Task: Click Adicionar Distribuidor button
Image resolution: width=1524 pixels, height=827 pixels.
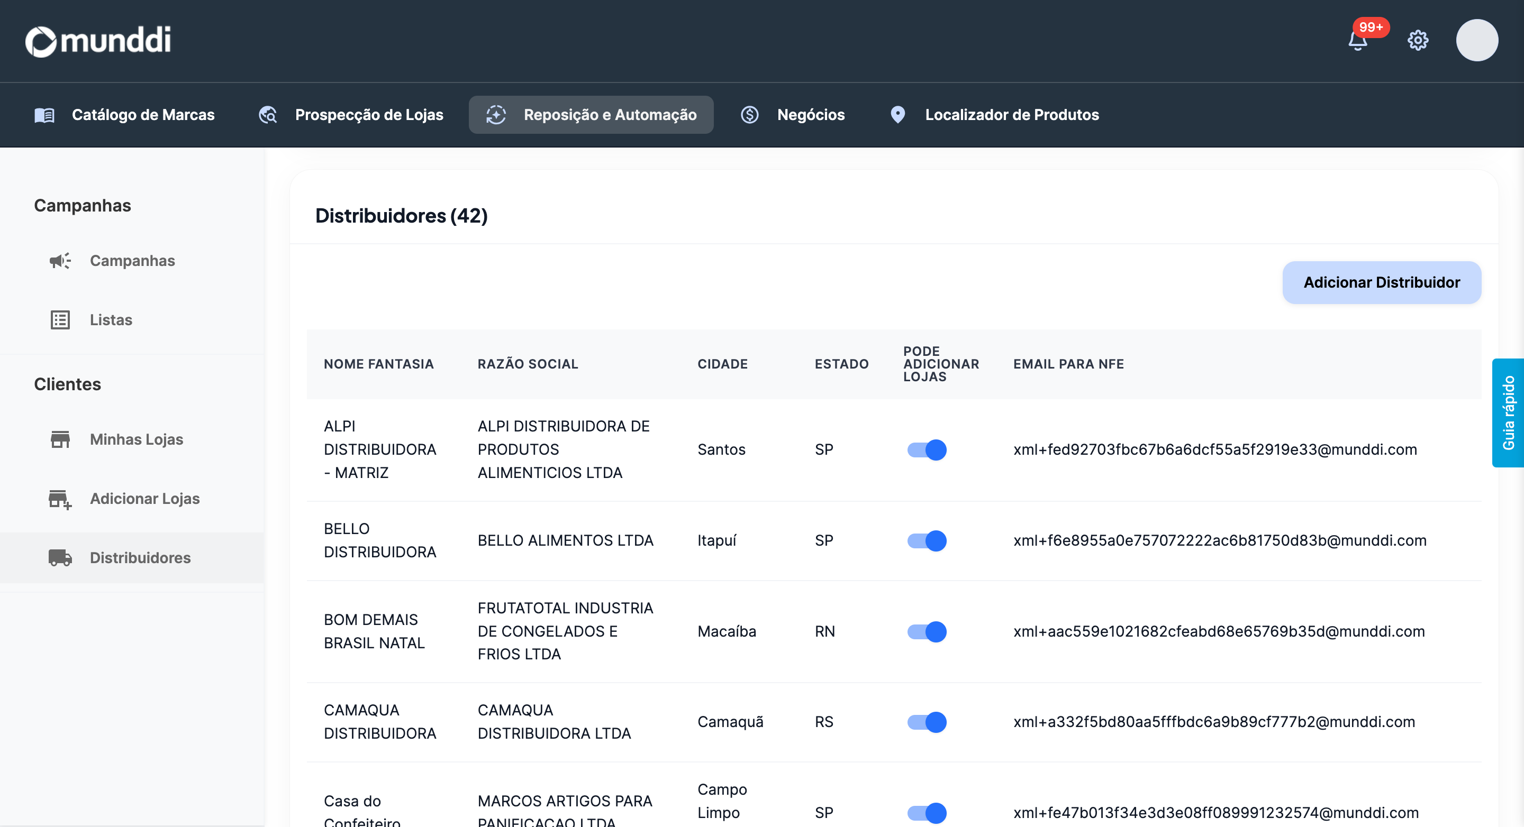Action: tap(1381, 282)
